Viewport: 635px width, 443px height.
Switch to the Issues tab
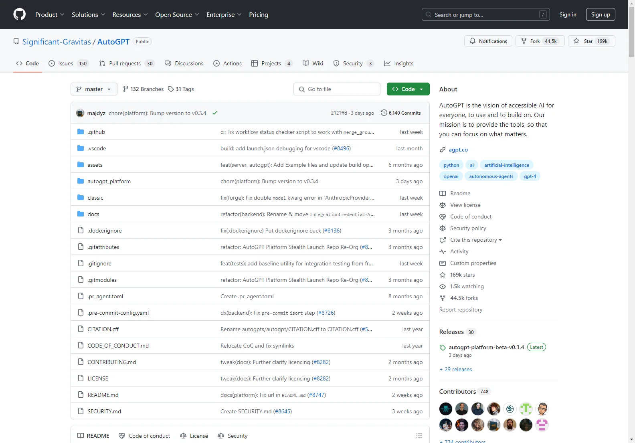pos(68,63)
